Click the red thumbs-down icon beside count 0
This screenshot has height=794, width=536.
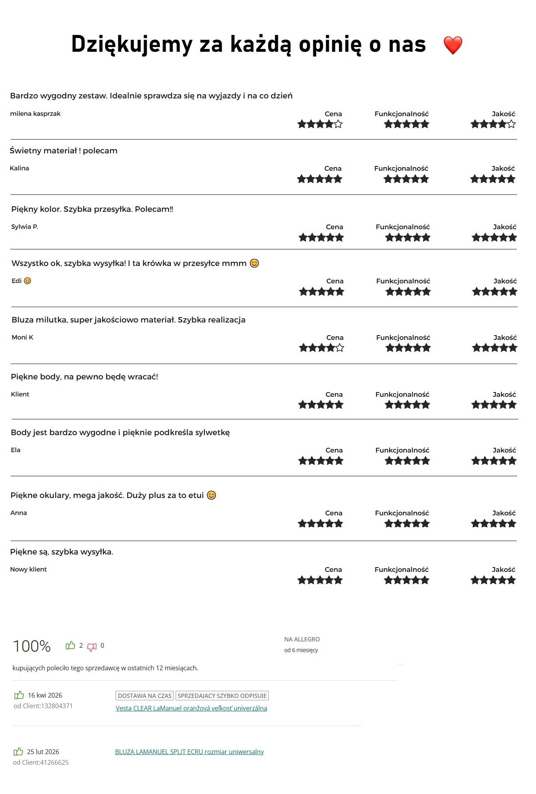point(92,647)
